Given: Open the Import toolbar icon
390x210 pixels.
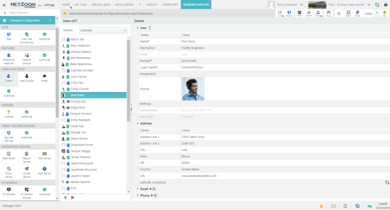Looking at the screenshot, I should (x=308, y=13).
